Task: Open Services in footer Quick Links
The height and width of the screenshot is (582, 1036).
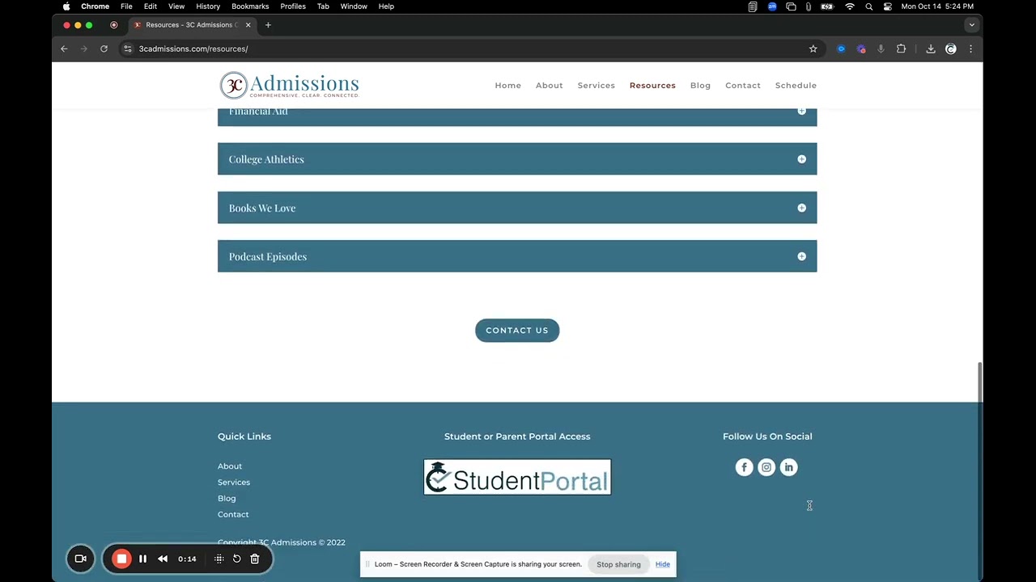Action: tap(234, 483)
